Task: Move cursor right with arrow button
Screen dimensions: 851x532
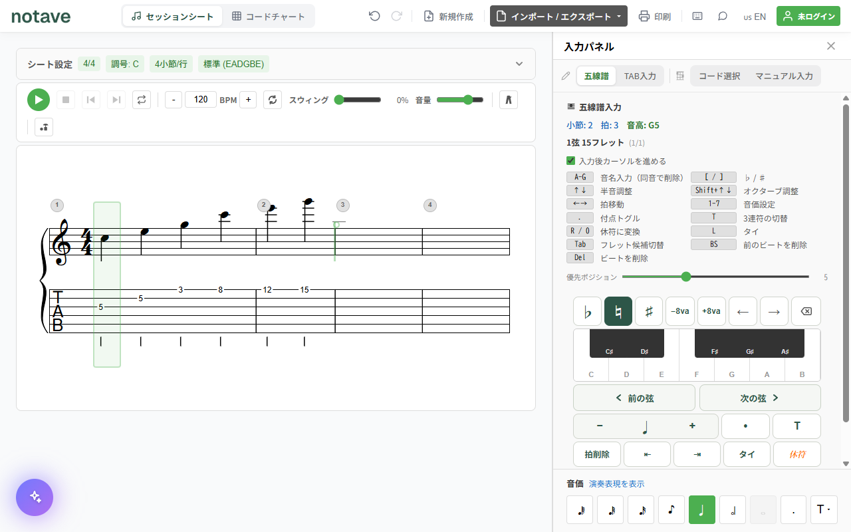Action: 774,311
